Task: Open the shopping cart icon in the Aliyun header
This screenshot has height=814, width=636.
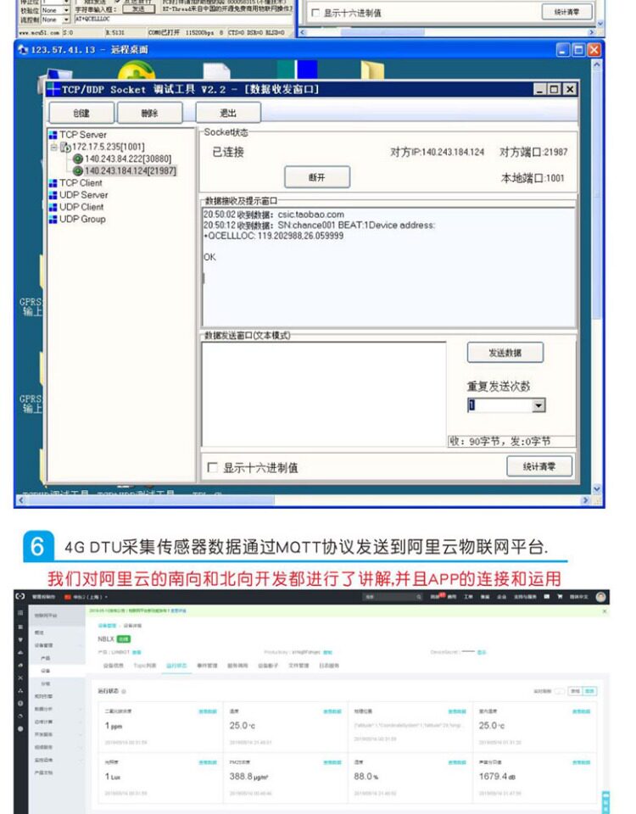Action: pos(560,597)
